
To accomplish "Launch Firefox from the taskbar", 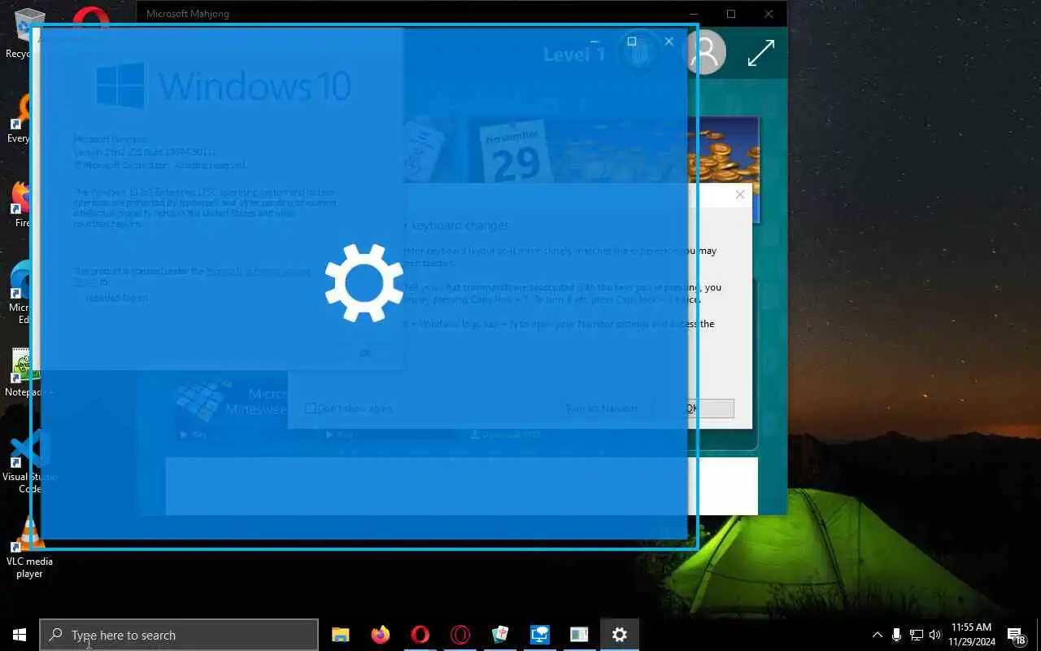I will click(380, 635).
